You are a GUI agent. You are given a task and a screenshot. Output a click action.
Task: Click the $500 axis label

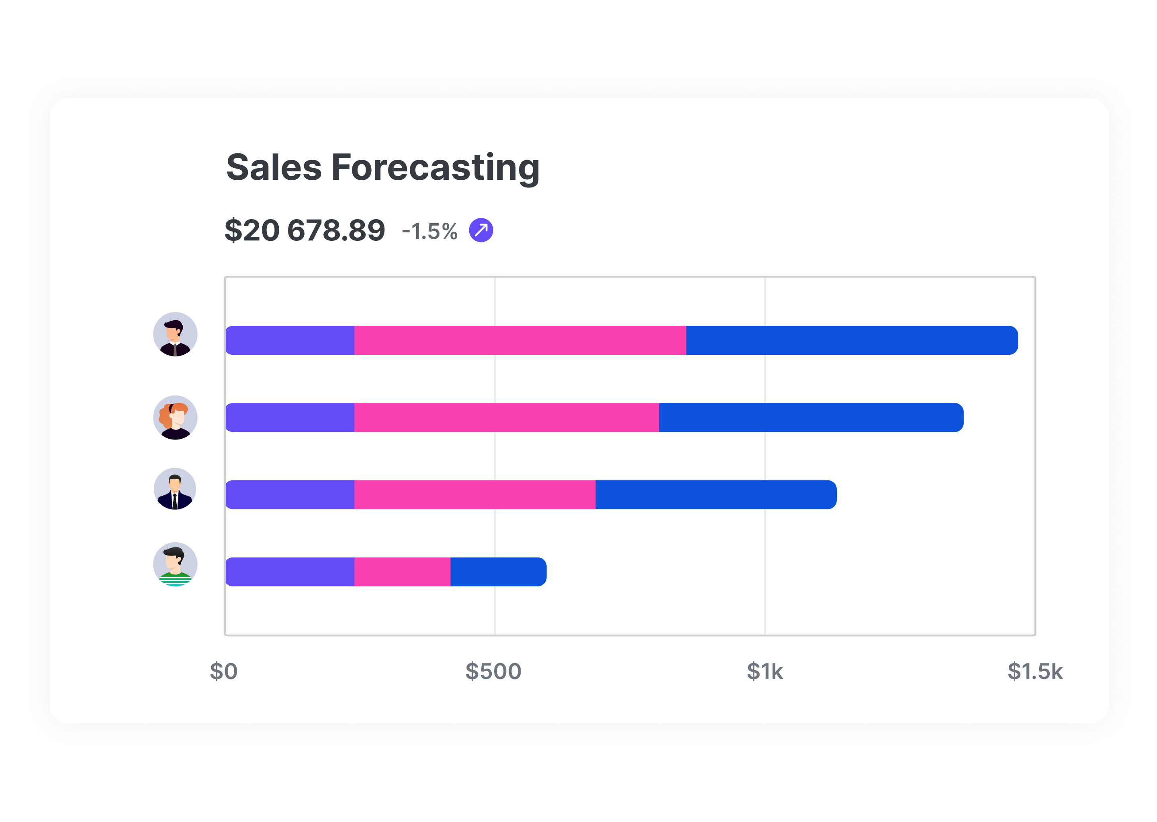(493, 671)
